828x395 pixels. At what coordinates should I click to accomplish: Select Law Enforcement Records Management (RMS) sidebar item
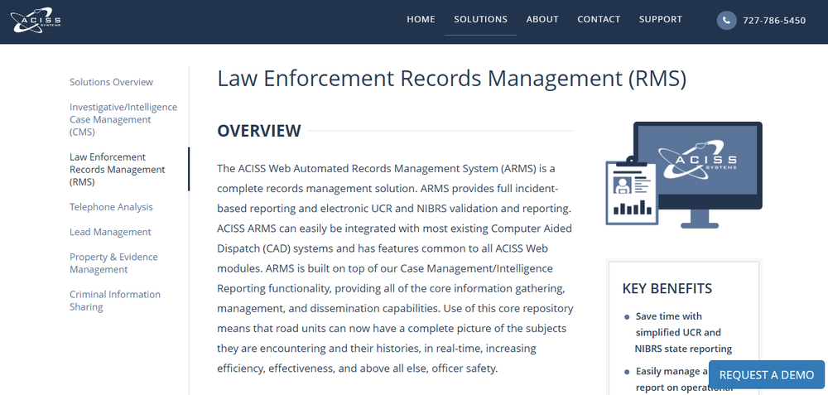click(x=118, y=170)
